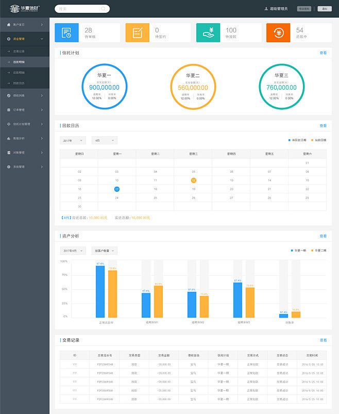Click the 交易流水号 column header
The height and width of the screenshot is (414, 339).
(x=105, y=355)
